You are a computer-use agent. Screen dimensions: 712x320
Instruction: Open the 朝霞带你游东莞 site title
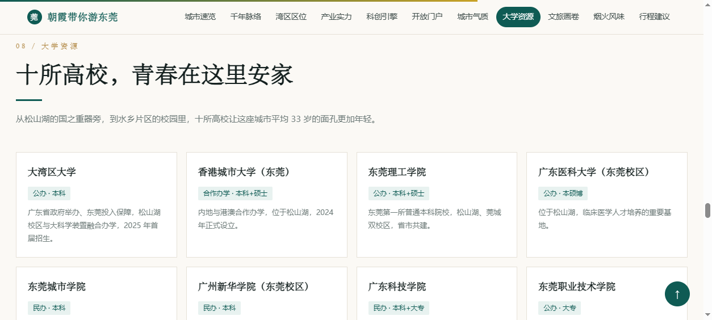[83, 17]
